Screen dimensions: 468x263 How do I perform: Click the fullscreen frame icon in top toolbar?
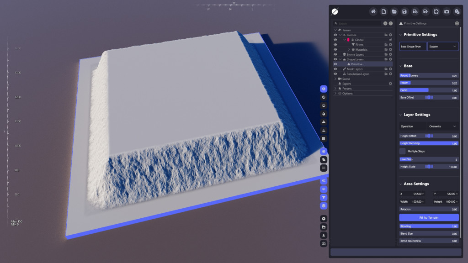click(436, 11)
